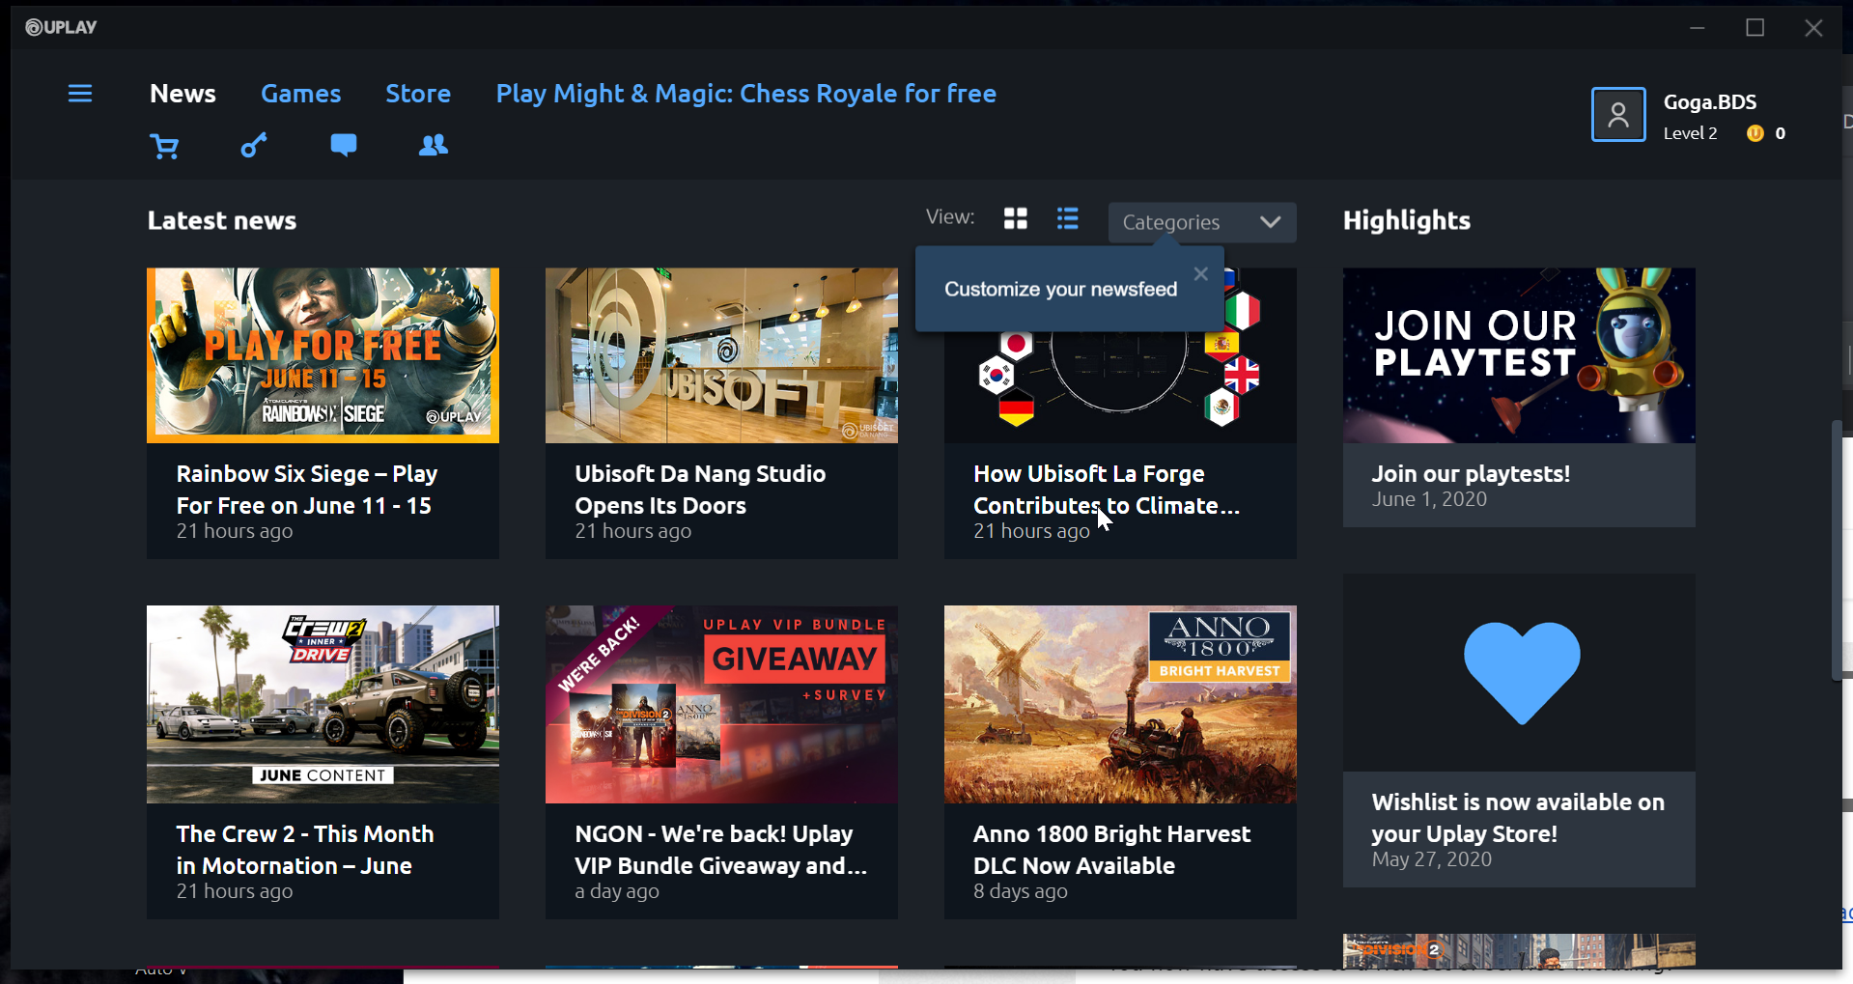Image resolution: width=1853 pixels, height=984 pixels.
Task: Click the Join our playtests highlight image
Action: point(1518,355)
